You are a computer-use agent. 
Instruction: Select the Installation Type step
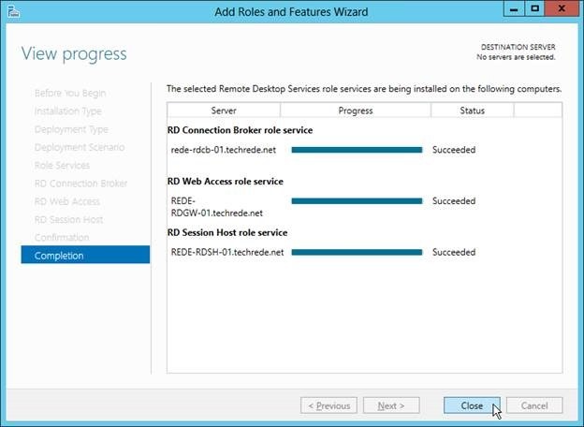pos(67,111)
